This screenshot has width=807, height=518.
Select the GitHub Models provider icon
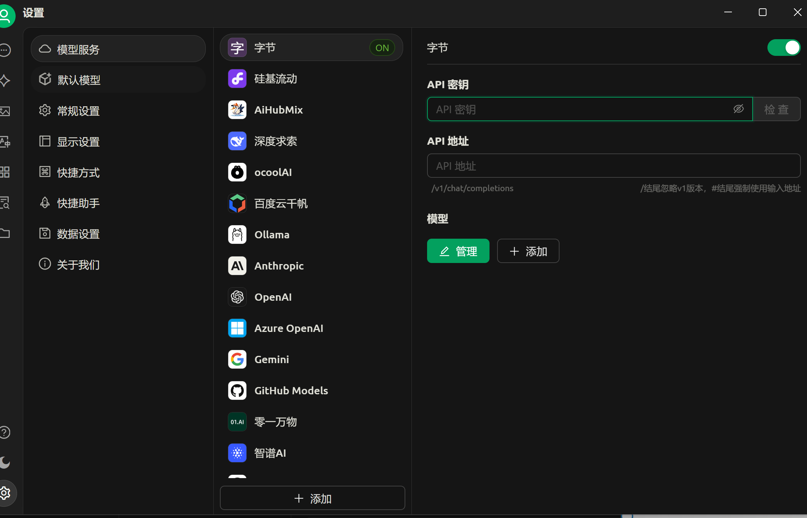(x=237, y=391)
